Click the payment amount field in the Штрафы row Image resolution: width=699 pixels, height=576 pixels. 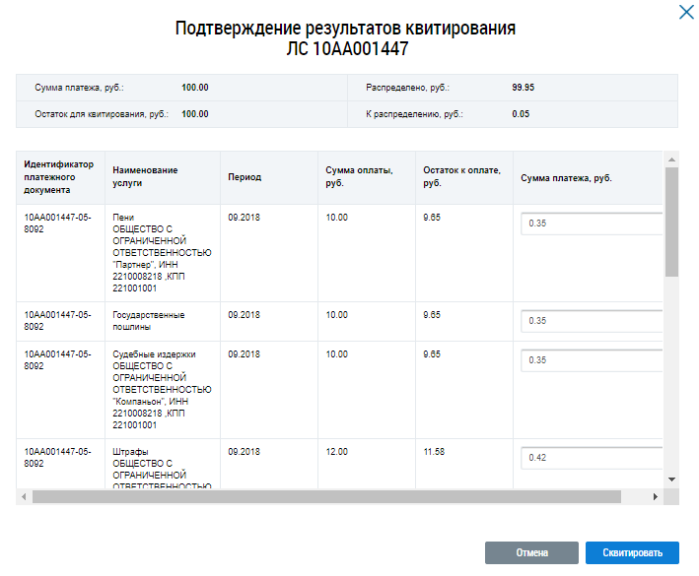click(x=592, y=458)
